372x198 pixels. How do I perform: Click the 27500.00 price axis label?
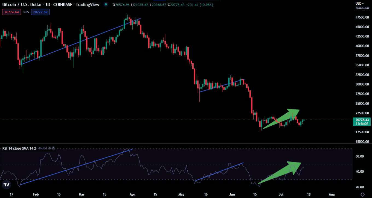tap(362, 94)
